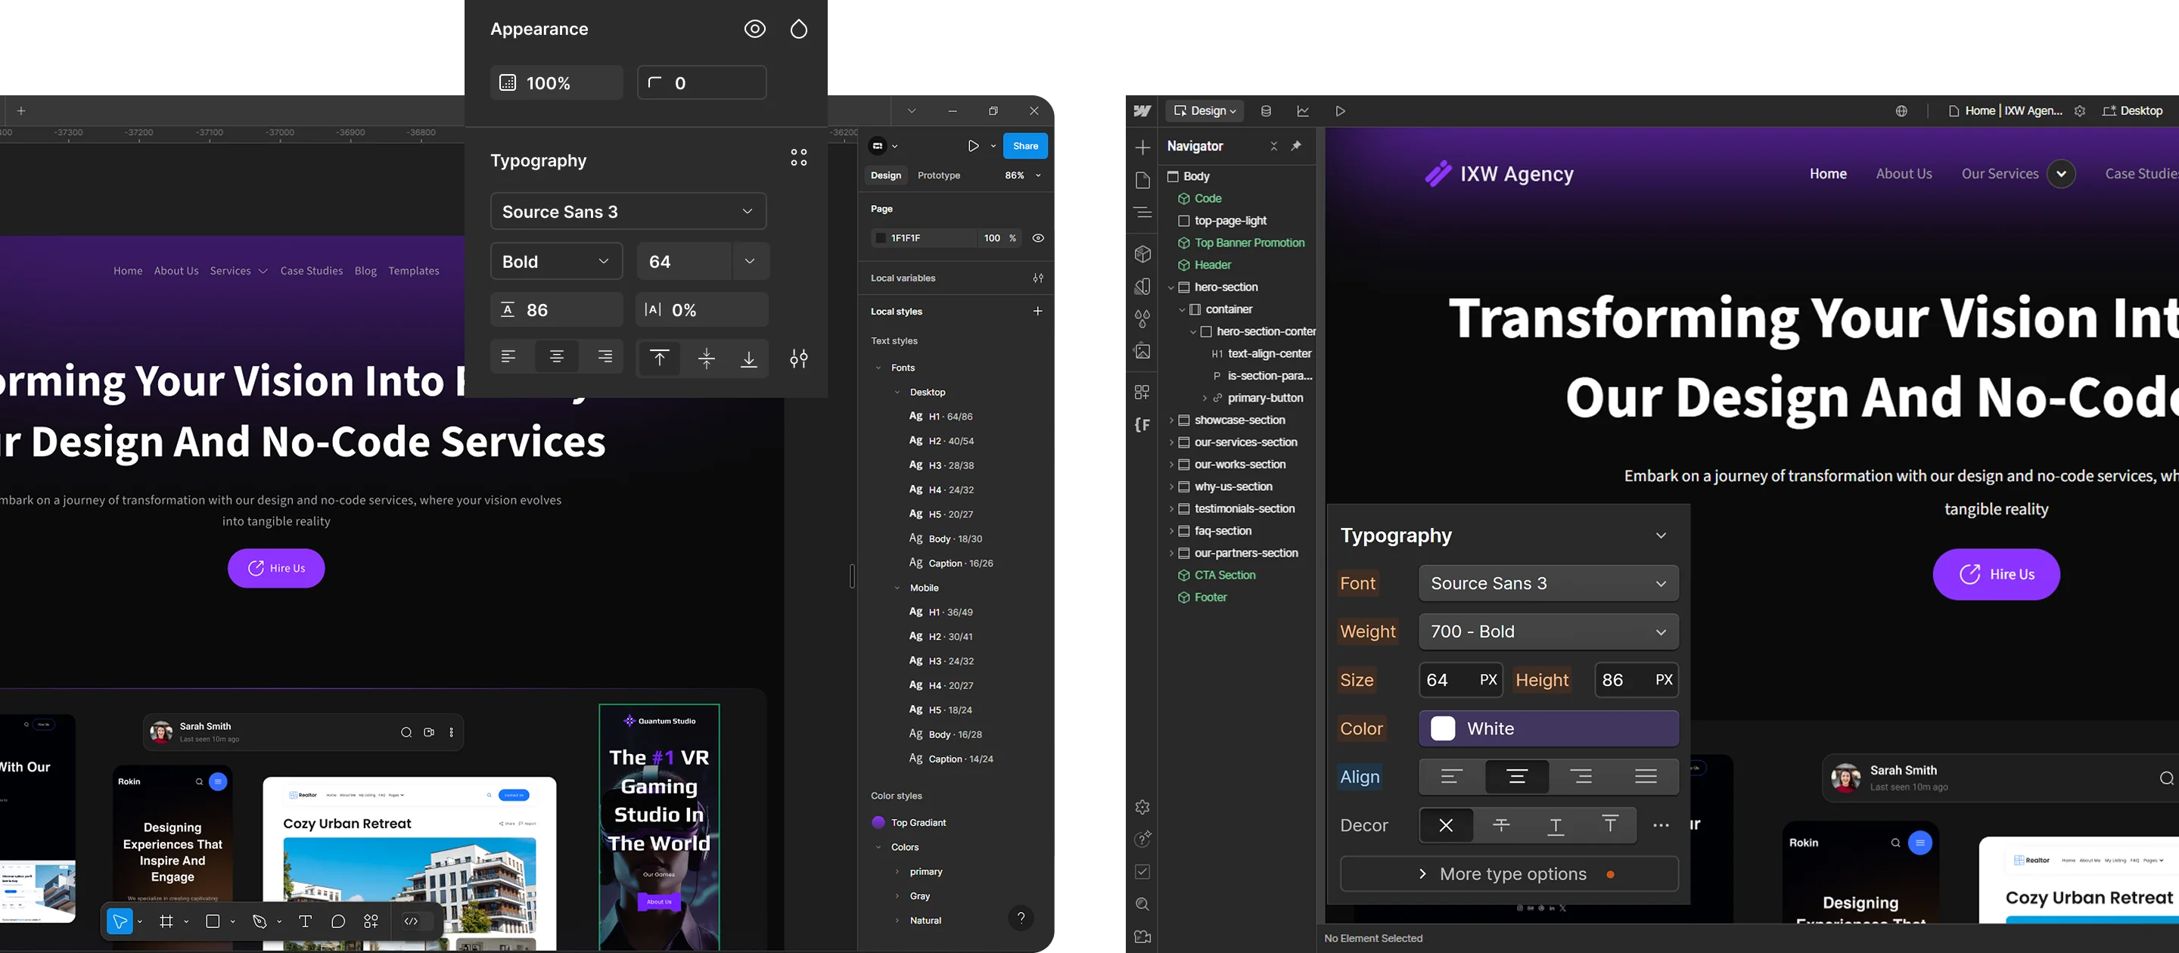Open Webflow Weight 700 - Bold dropdown
This screenshot has height=953, width=2179.
(1548, 632)
